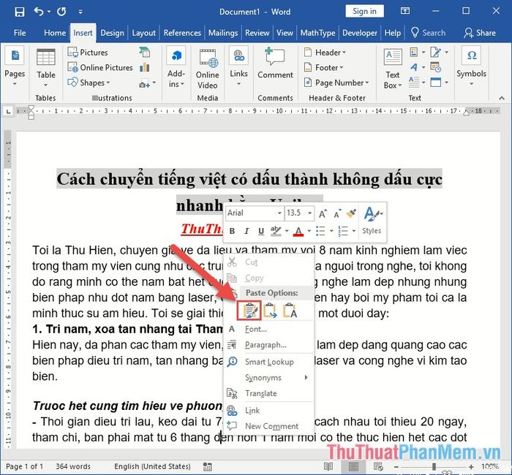Open the 13.5 font size box
Image resolution: width=512 pixels, height=475 pixels.
pos(299,213)
